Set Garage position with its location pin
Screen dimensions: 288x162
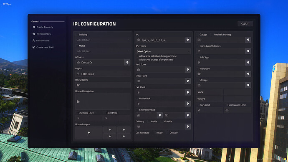point(248,40)
